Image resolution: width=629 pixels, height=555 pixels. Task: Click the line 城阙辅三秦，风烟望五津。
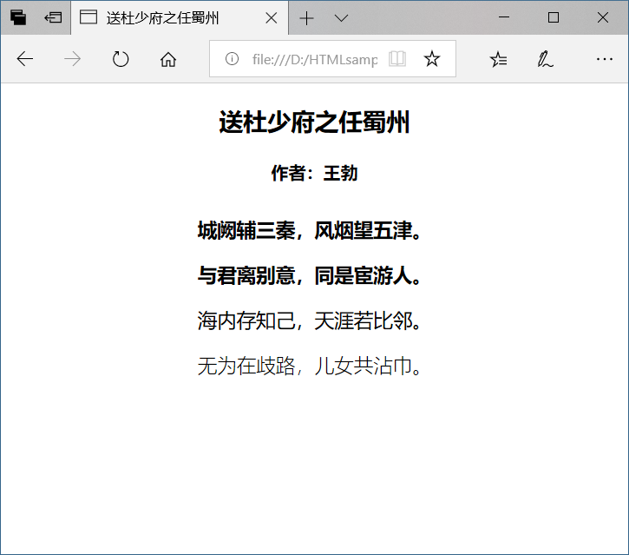click(x=310, y=231)
